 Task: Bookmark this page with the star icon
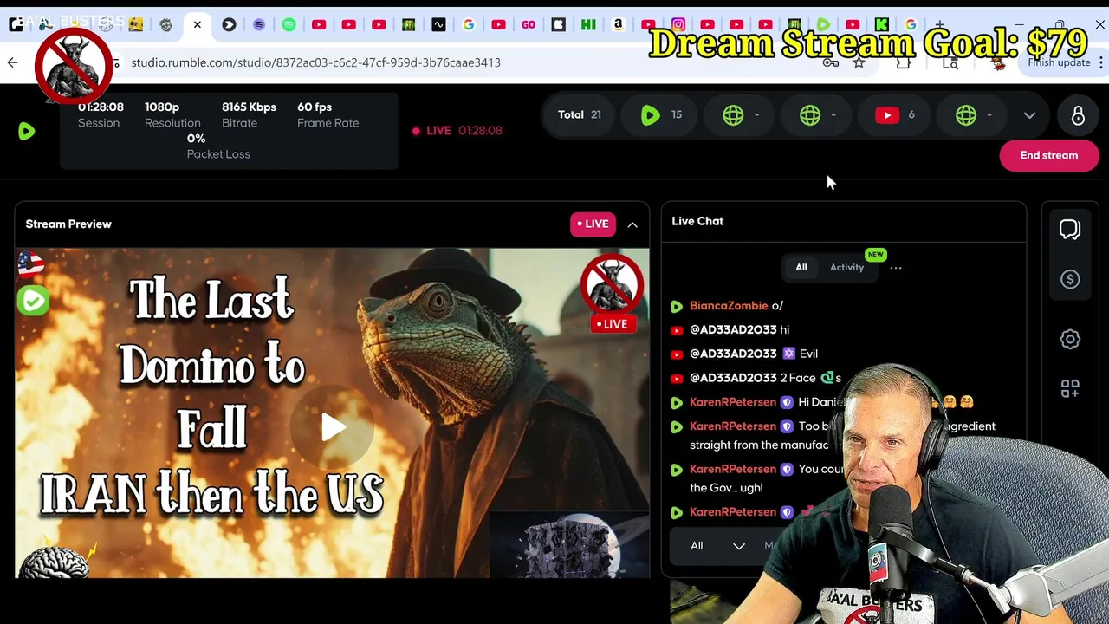pyautogui.click(x=859, y=62)
